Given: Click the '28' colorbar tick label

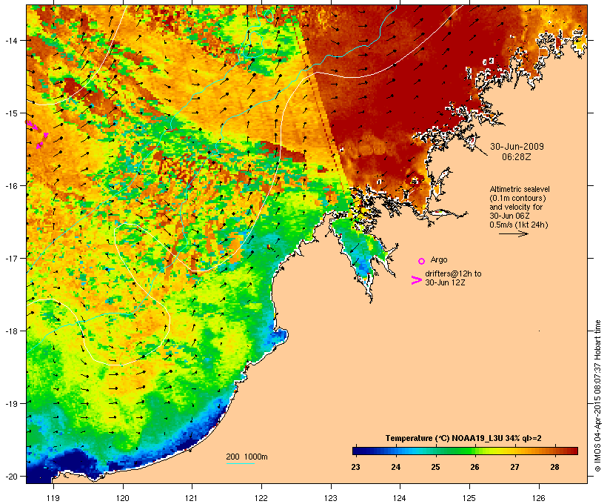Looking at the screenshot, I should [x=554, y=467].
